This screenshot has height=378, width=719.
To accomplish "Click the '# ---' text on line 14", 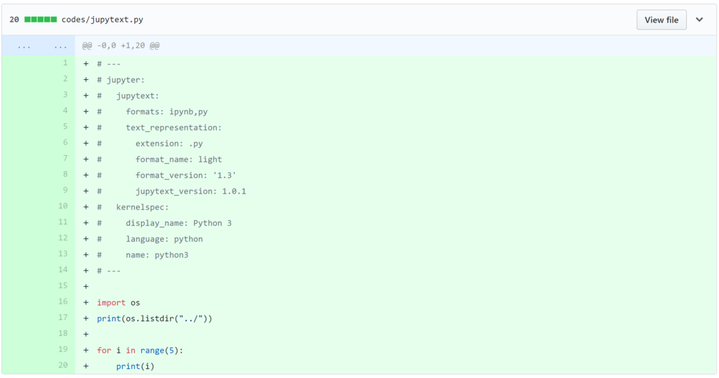I will click(109, 271).
